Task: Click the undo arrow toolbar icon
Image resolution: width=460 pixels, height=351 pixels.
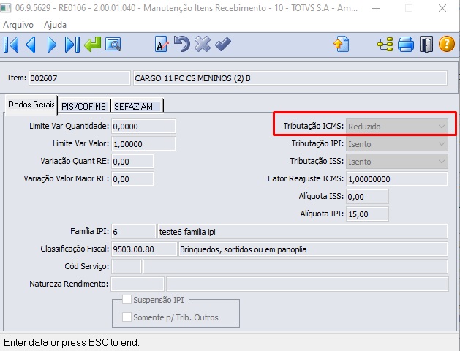Action: [182, 44]
